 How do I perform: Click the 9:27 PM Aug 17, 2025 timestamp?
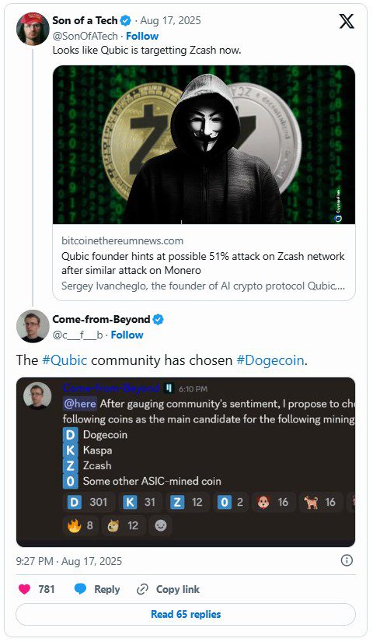(68, 561)
